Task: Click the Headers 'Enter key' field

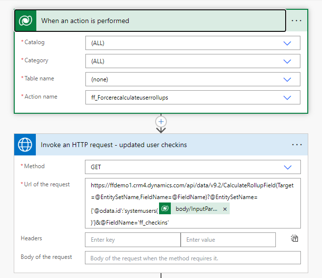Action: pyautogui.click(x=133, y=240)
